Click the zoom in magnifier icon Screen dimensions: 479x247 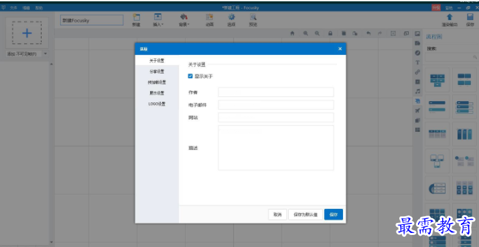click(305, 33)
